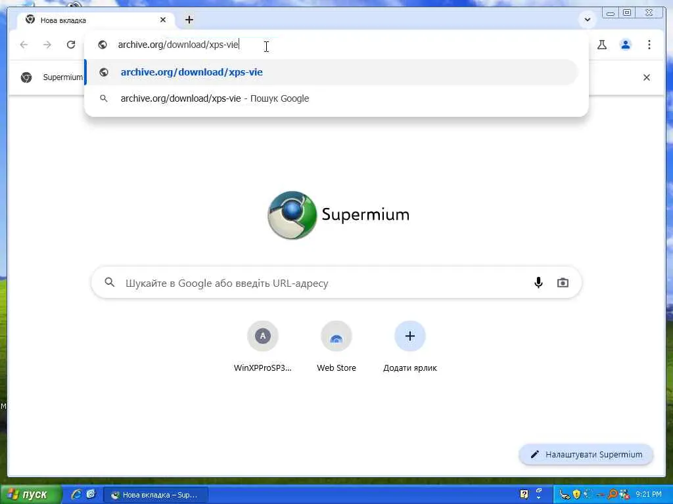Open the Web Store shortcut
Viewport: 673px width, 504px height.
[x=336, y=347]
